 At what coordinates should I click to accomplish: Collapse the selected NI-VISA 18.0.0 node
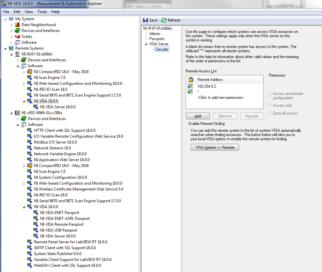tap(24, 101)
